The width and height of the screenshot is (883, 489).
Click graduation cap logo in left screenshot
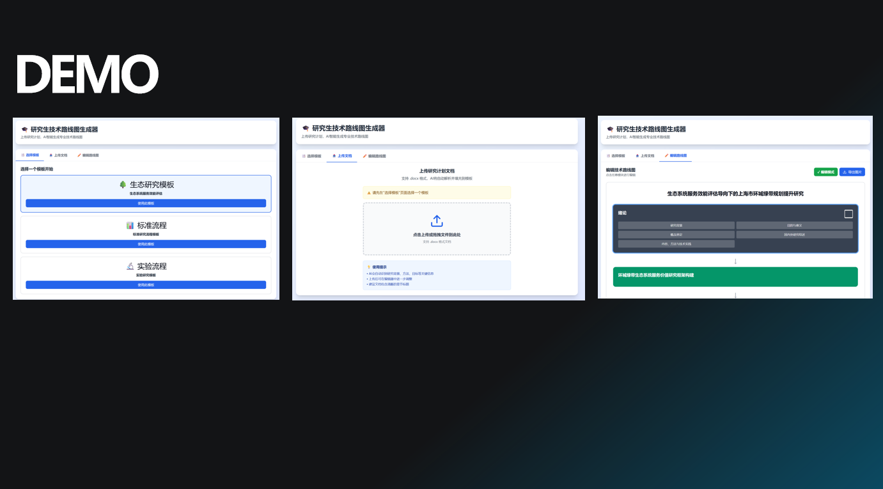[24, 129]
